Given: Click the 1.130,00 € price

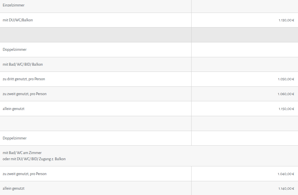Looking at the screenshot, I should tap(286, 20).
